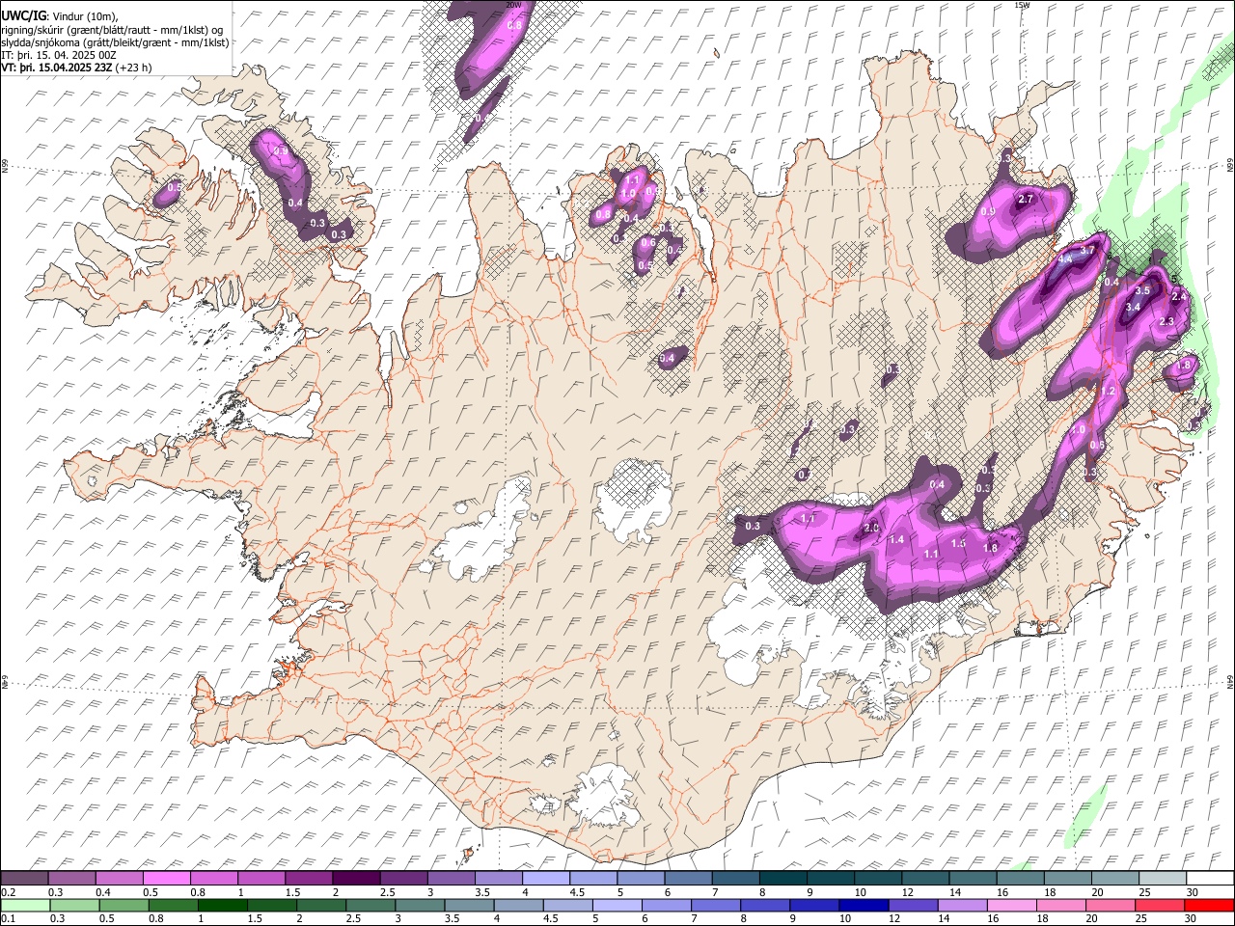
Task: Click the 2.3 value near the eastern shoreline
Action: pyautogui.click(x=1166, y=321)
